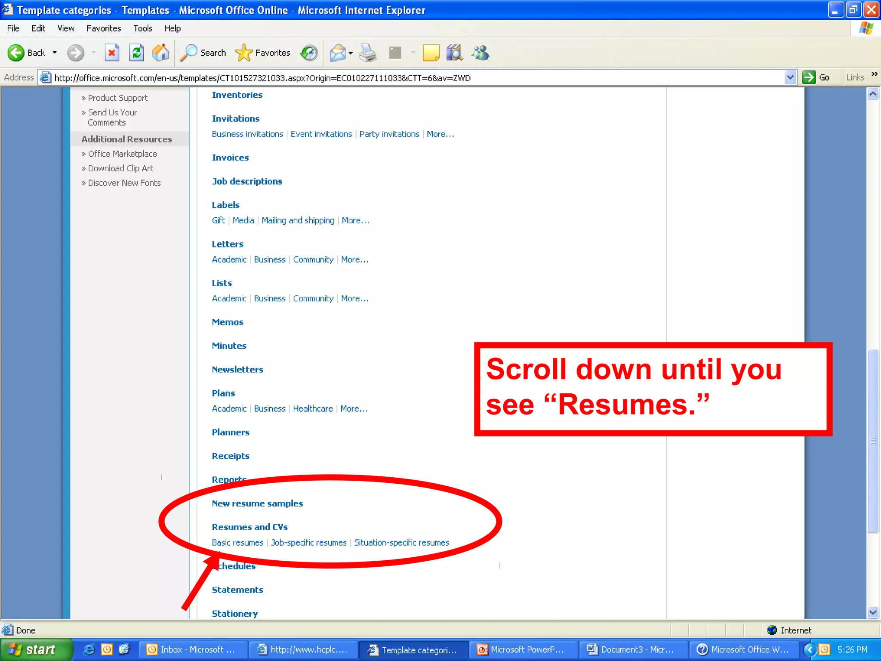
Task: Open Office Marketplace sidebar link
Action: click(122, 154)
